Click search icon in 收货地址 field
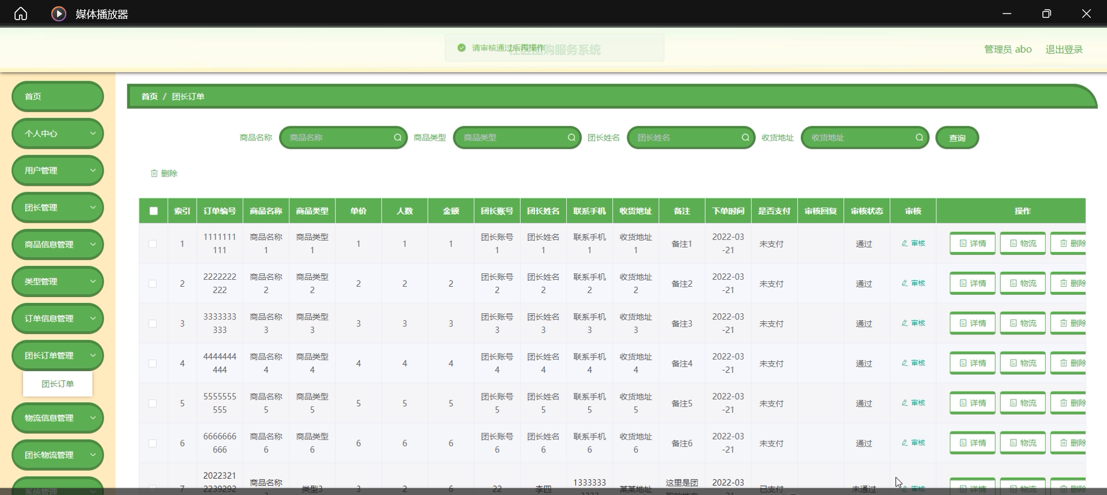The image size is (1107, 495). [920, 137]
